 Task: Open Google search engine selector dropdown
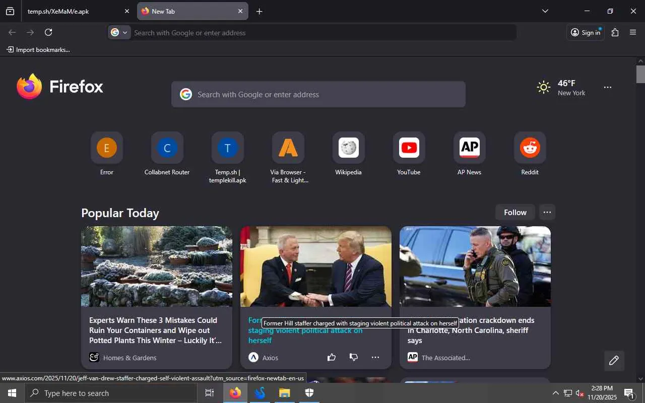(x=119, y=32)
